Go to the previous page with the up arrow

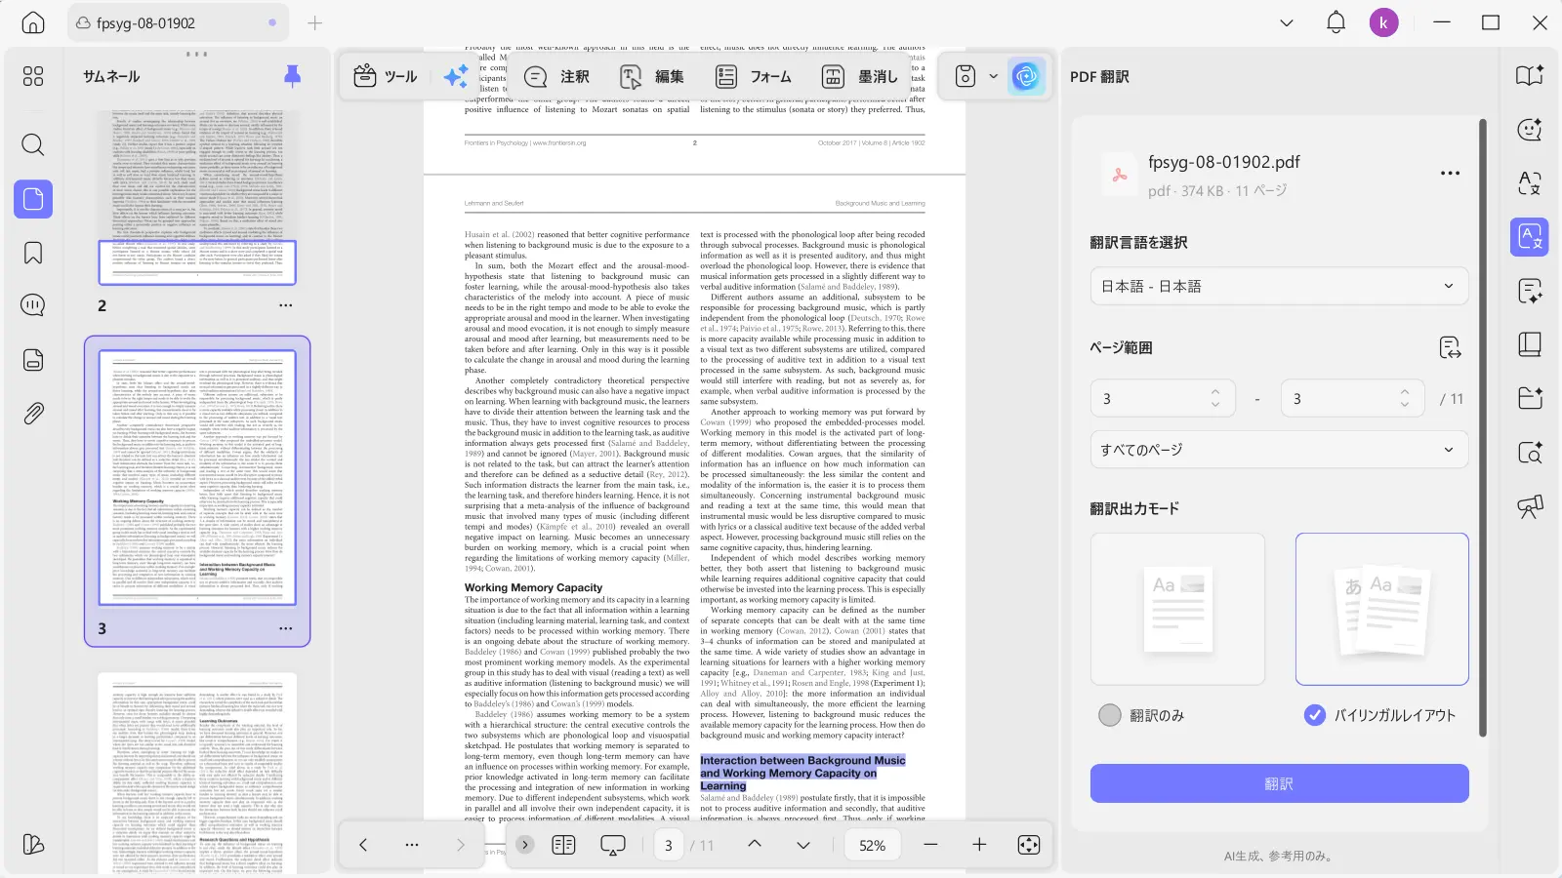755,845
